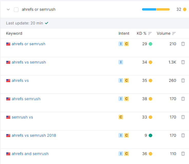The image size is (189, 164).
Task: Tick the checkbox beside 'ahrefs or semrush' cluster
Action: point(16,10)
